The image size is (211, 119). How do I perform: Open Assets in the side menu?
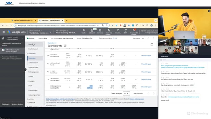pos(31,76)
